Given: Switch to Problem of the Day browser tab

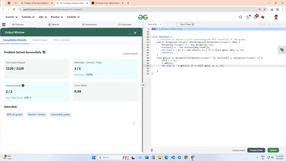Looking at the screenshot, I should (37, 3).
